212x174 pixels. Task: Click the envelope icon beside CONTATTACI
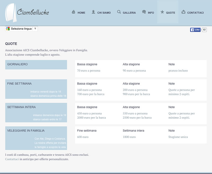pos(183,12)
